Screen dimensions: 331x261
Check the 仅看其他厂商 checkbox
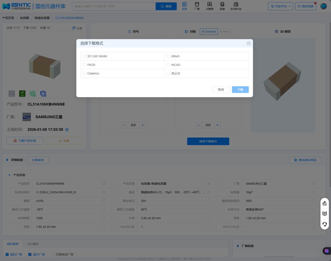[x=53, y=255]
